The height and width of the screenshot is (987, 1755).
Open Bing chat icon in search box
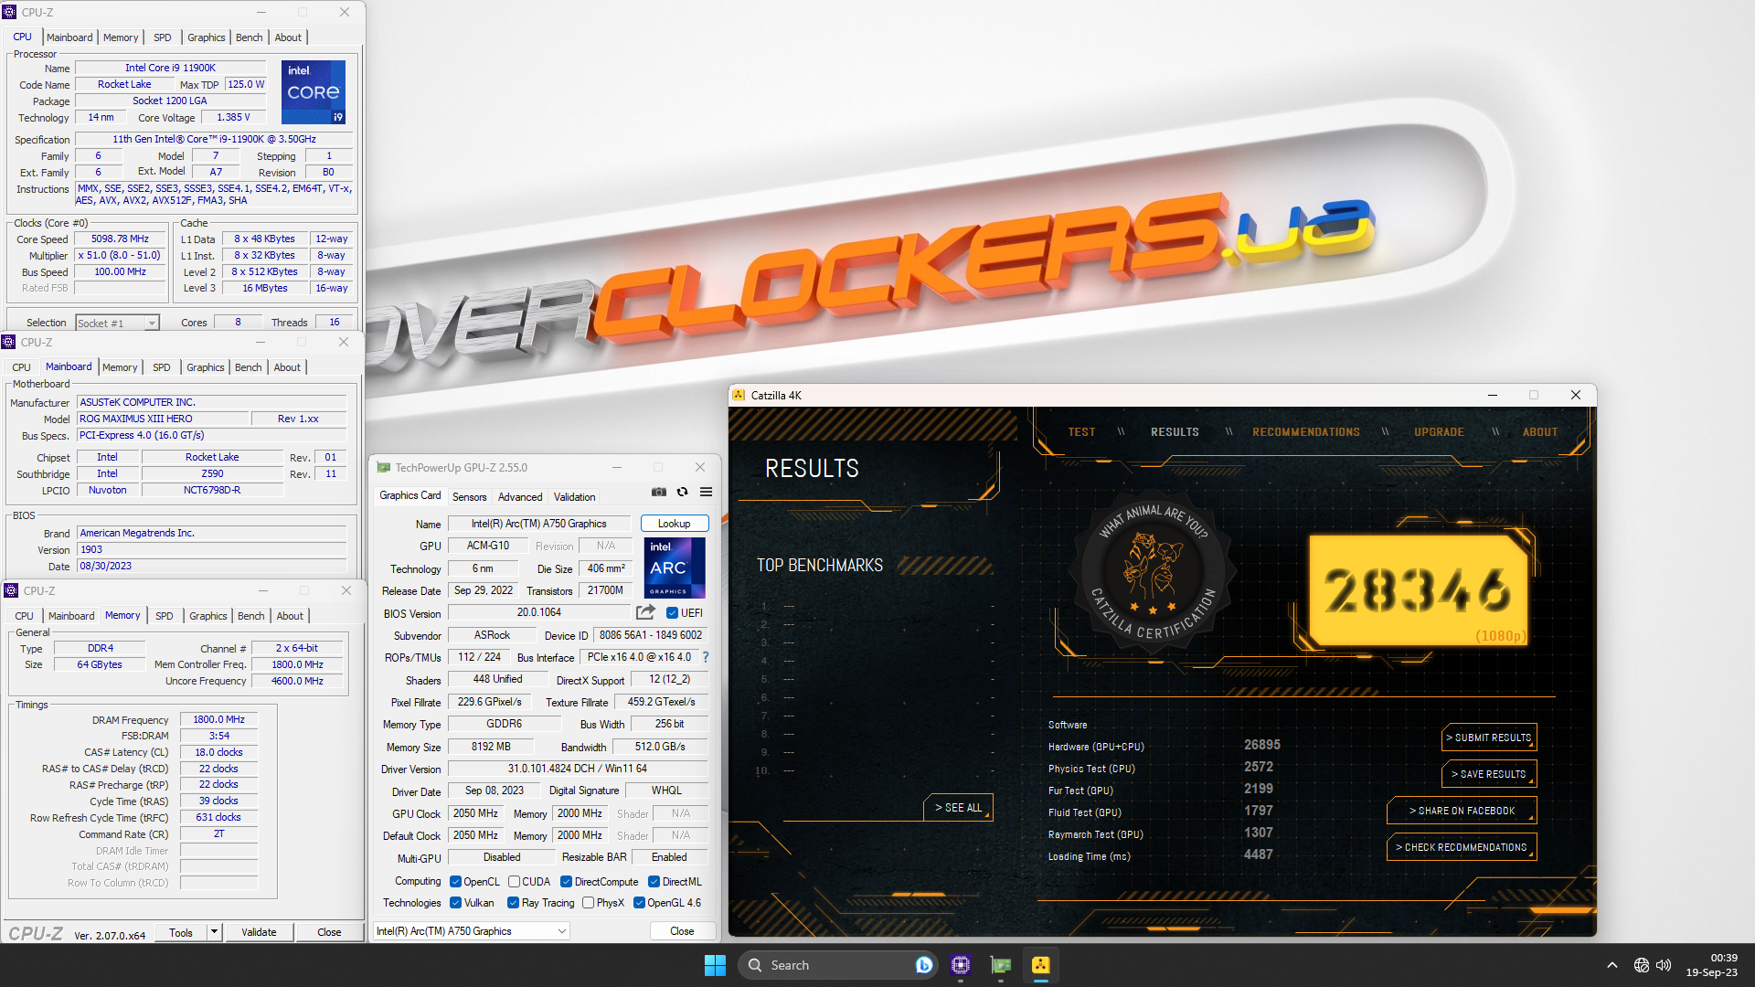pos(923,965)
